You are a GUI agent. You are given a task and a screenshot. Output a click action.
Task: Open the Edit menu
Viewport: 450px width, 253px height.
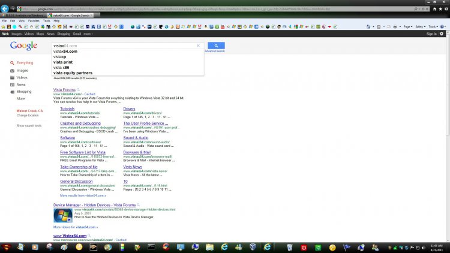click(x=13, y=21)
